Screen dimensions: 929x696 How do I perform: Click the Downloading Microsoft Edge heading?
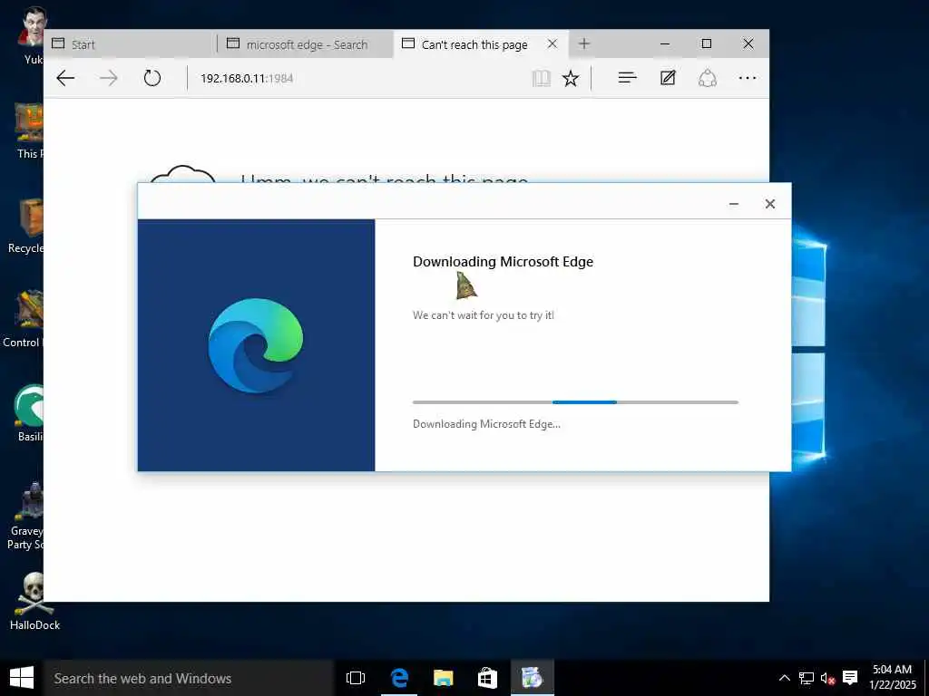click(x=503, y=262)
